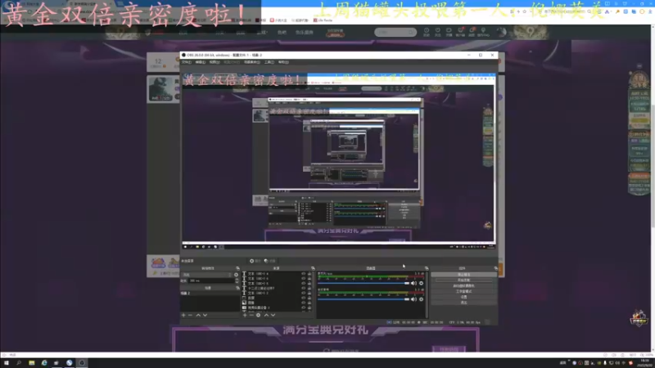Hide the second 文本 (GDI+) source row
Screen dimensions: 655x368
pyautogui.click(x=303, y=278)
